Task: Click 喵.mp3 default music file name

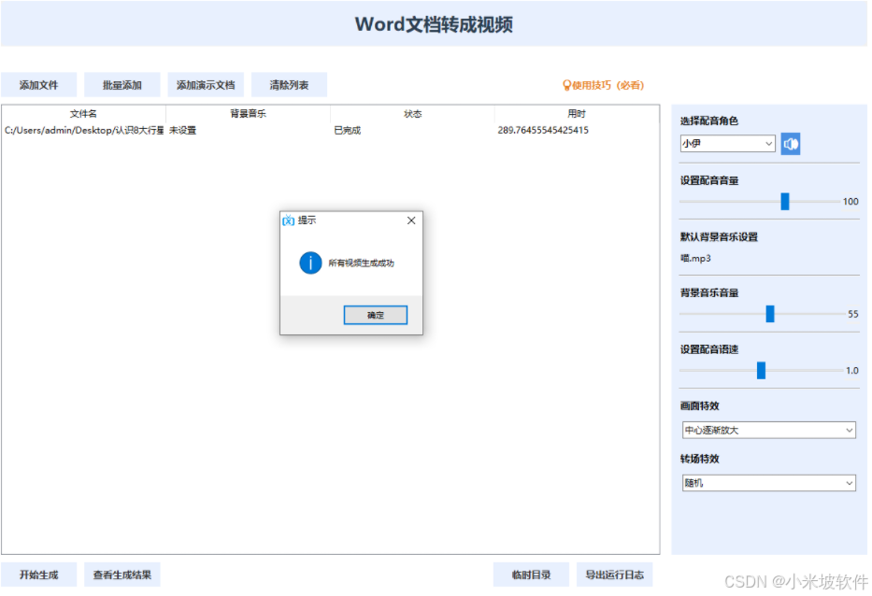Action: tap(695, 259)
